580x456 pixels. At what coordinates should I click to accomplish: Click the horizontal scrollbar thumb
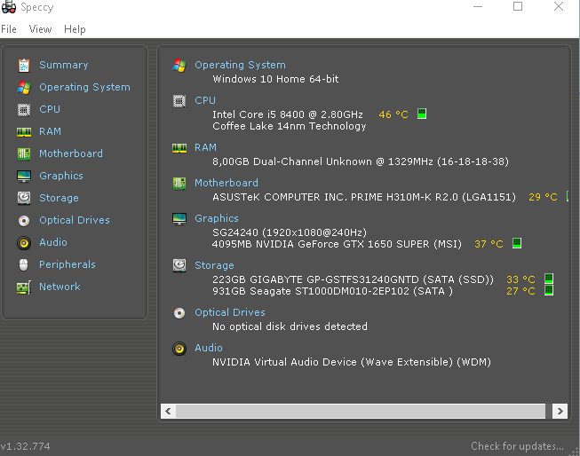[x=361, y=412]
